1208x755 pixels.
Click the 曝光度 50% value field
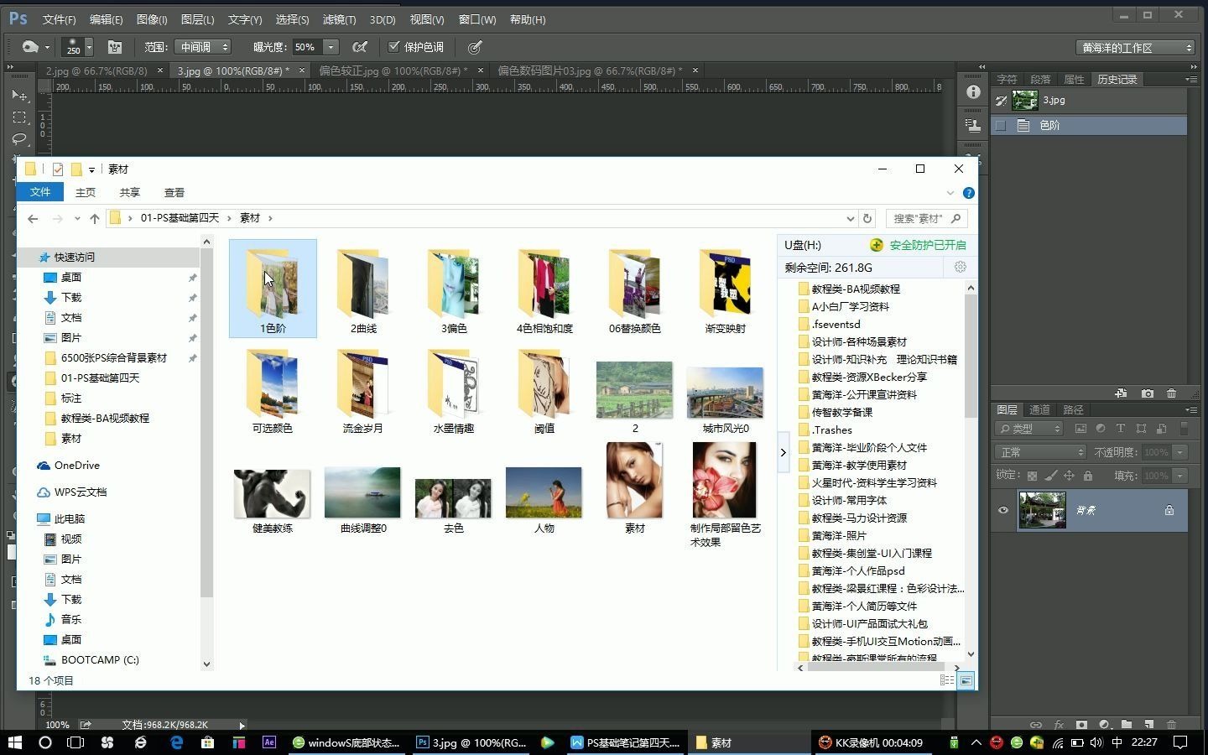point(306,47)
